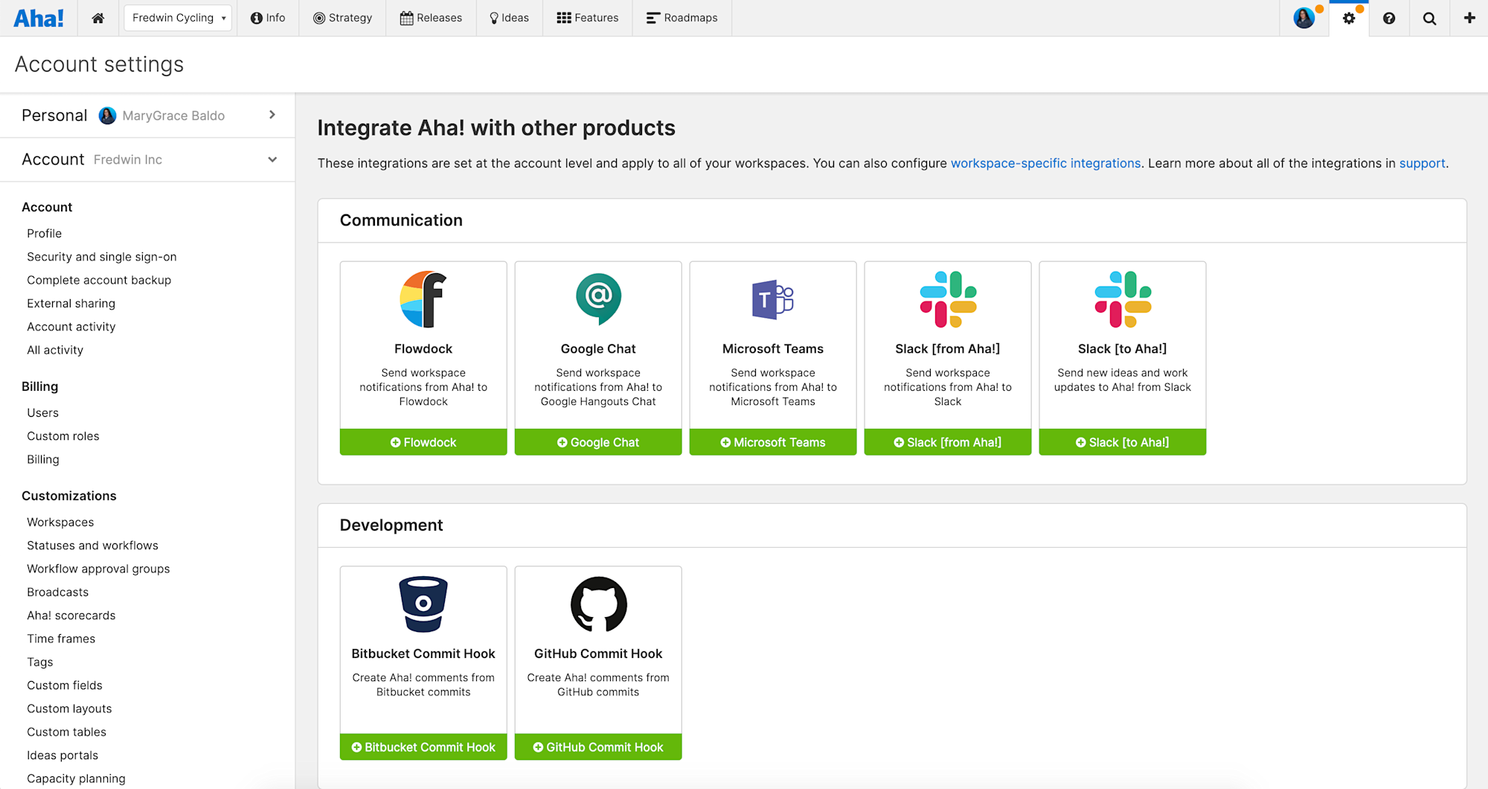Collapse the Account Fredwin Inc section
Screen dimensions: 1488x789
[x=272, y=159]
